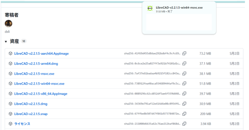The width and height of the screenshot is (249, 130).
Task: Click 51.8 MB size in asset list
Action: tap(205, 84)
